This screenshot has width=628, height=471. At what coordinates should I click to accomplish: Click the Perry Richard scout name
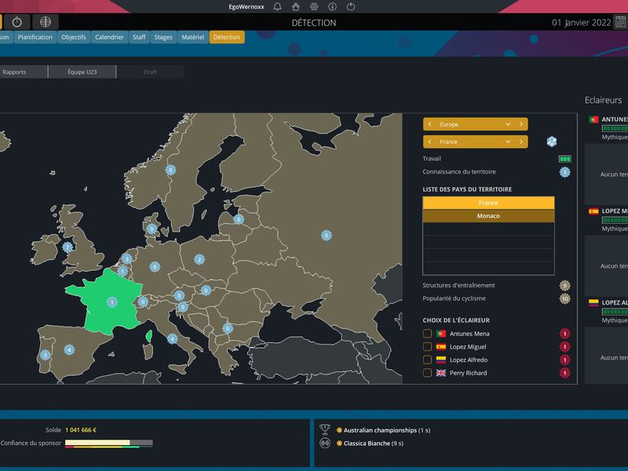click(468, 373)
